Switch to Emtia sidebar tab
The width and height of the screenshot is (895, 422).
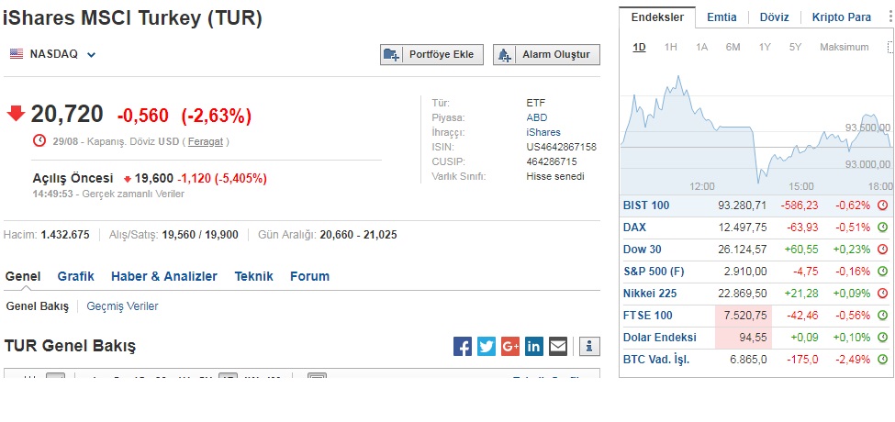point(722,17)
